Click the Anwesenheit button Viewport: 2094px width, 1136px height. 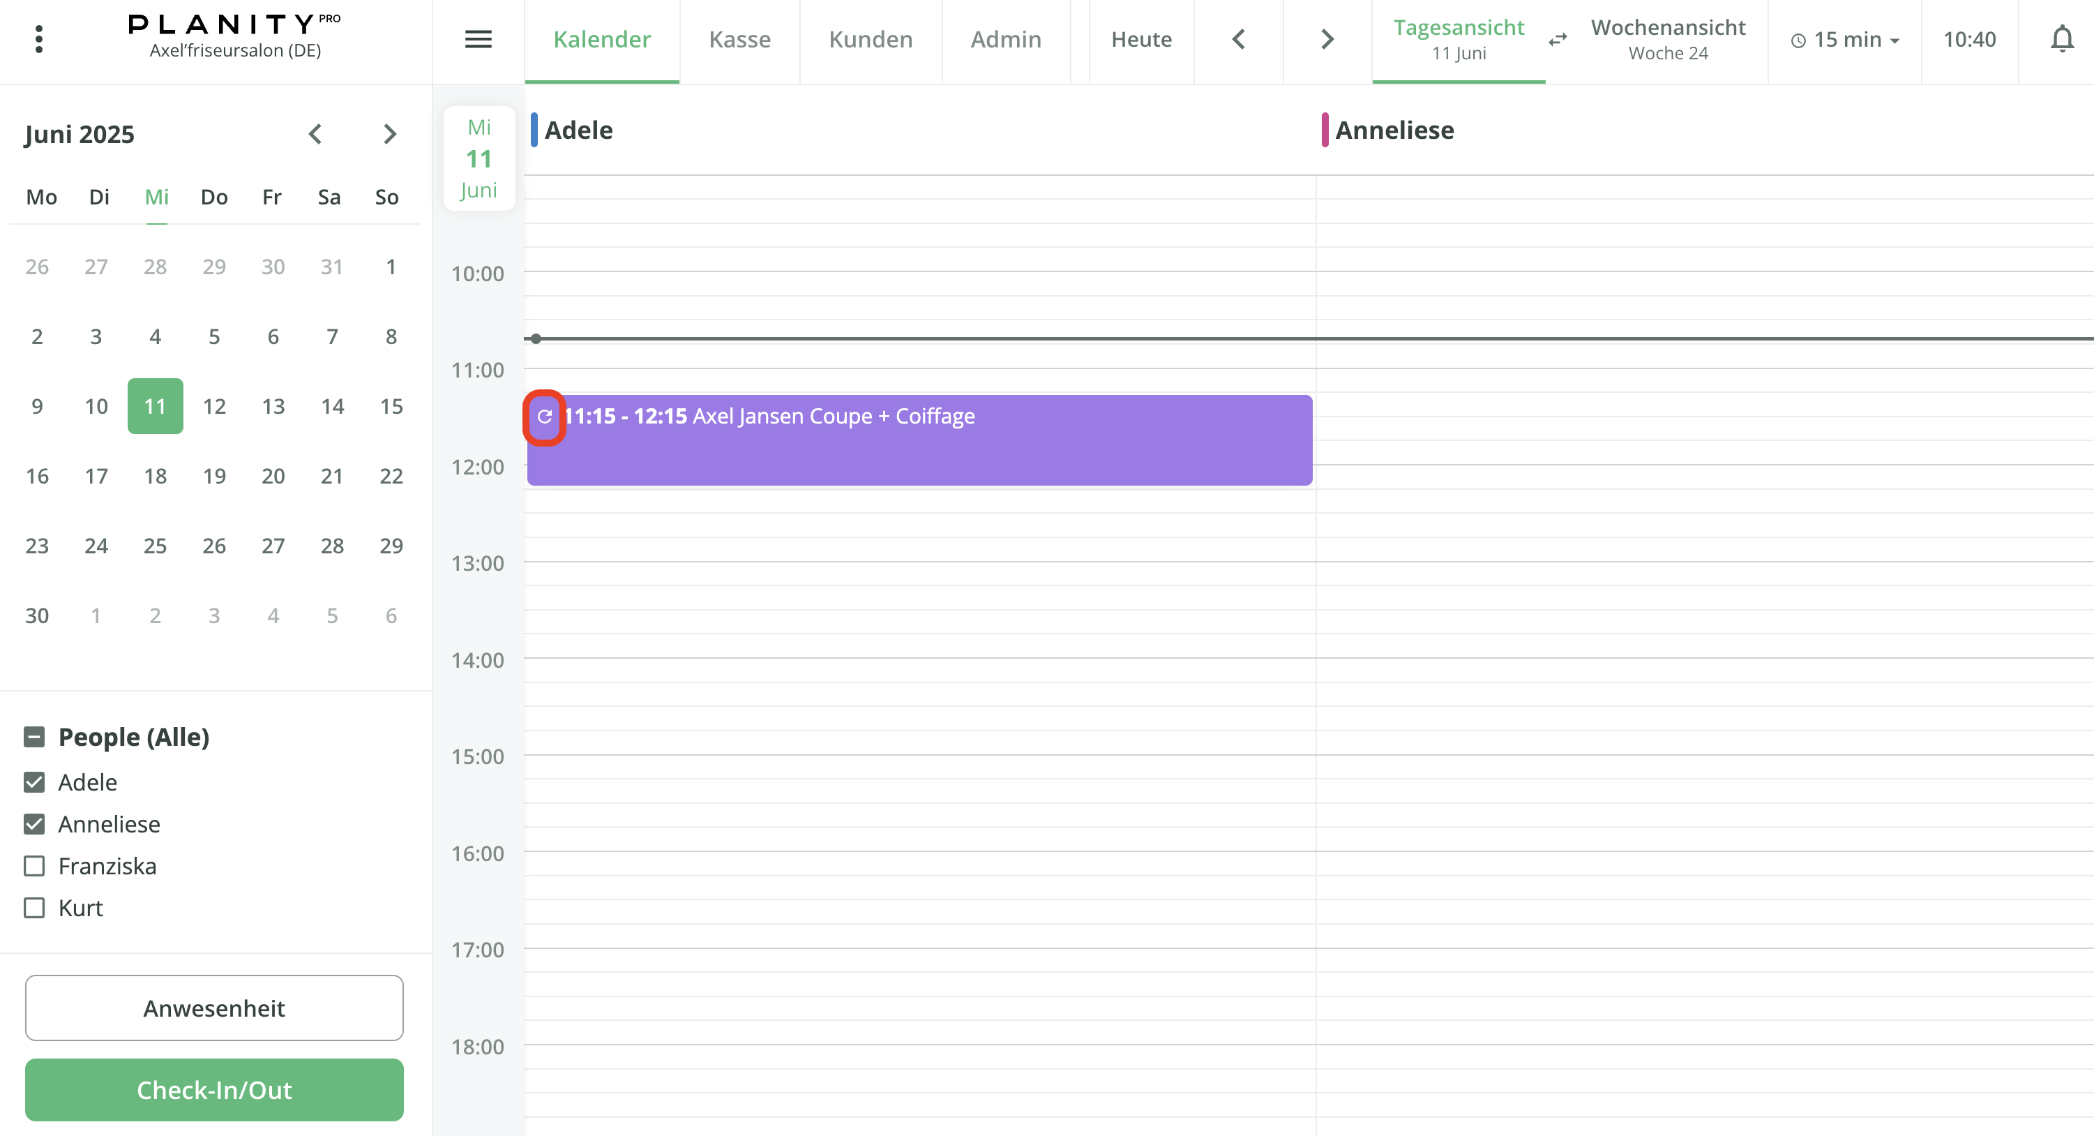[213, 1008]
